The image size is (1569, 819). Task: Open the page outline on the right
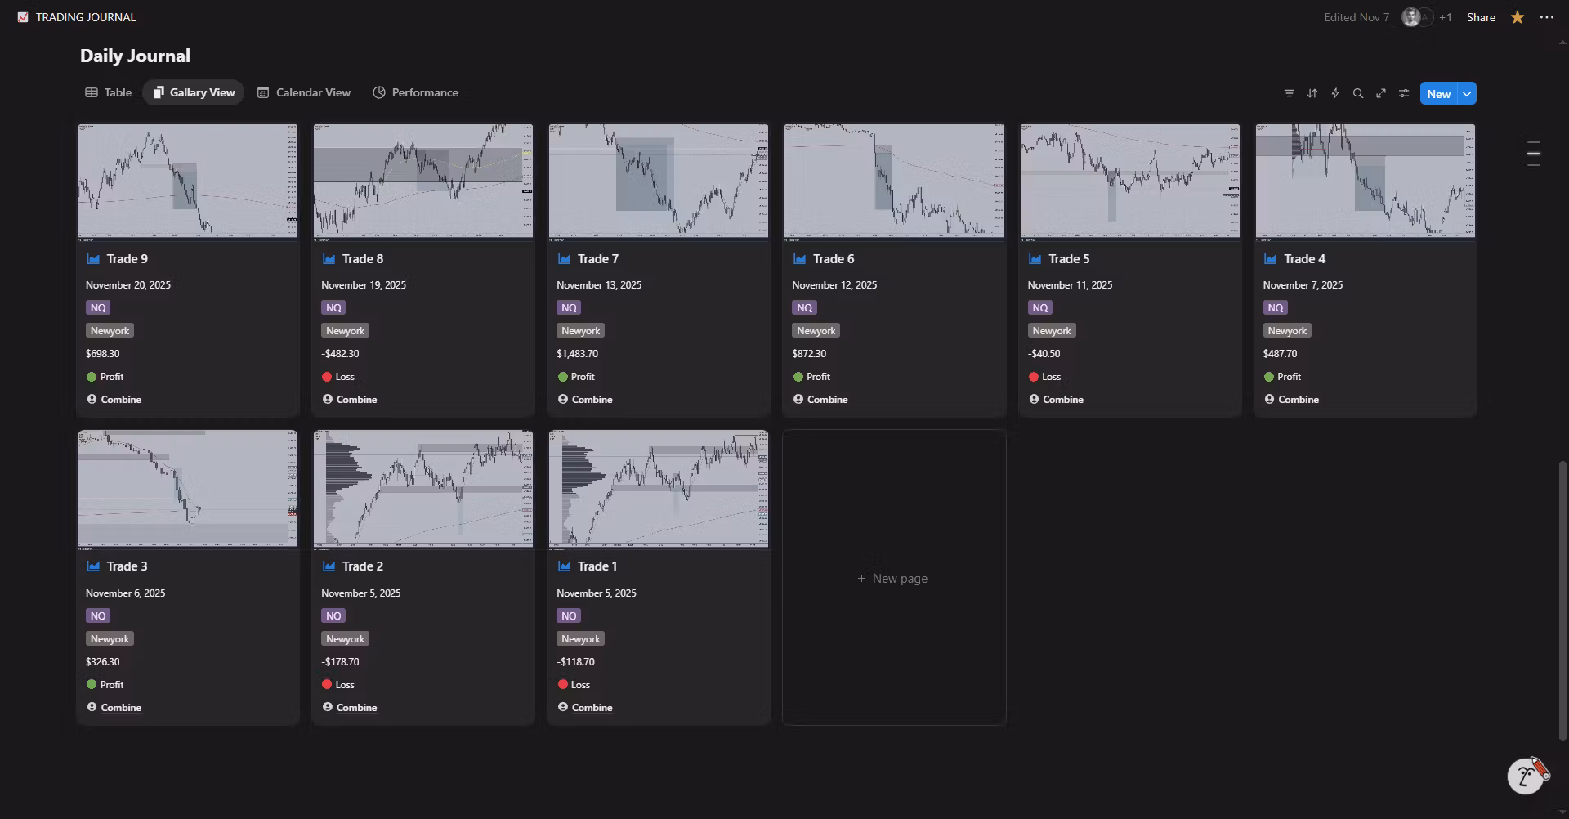point(1533,154)
